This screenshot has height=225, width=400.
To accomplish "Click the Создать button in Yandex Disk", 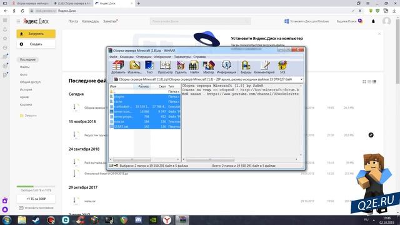I will click(x=36, y=44).
